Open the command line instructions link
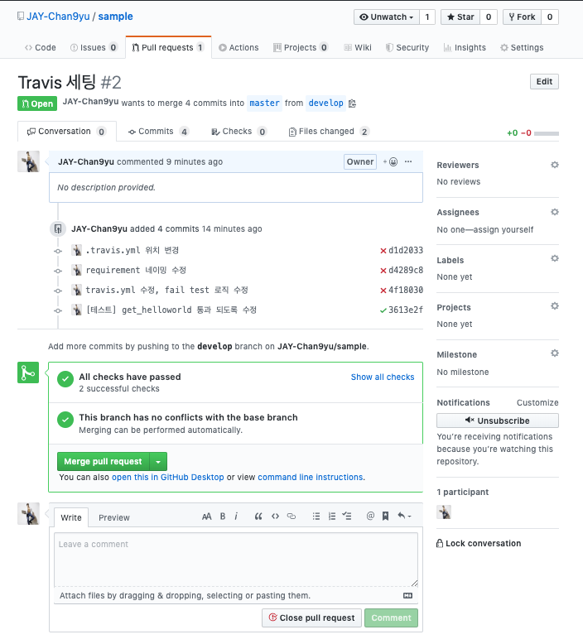Image resolution: width=583 pixels, height=644 pixels. [x=311, y=478]
